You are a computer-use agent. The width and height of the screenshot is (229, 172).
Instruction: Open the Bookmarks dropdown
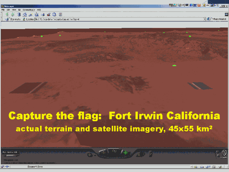point(15,19)
